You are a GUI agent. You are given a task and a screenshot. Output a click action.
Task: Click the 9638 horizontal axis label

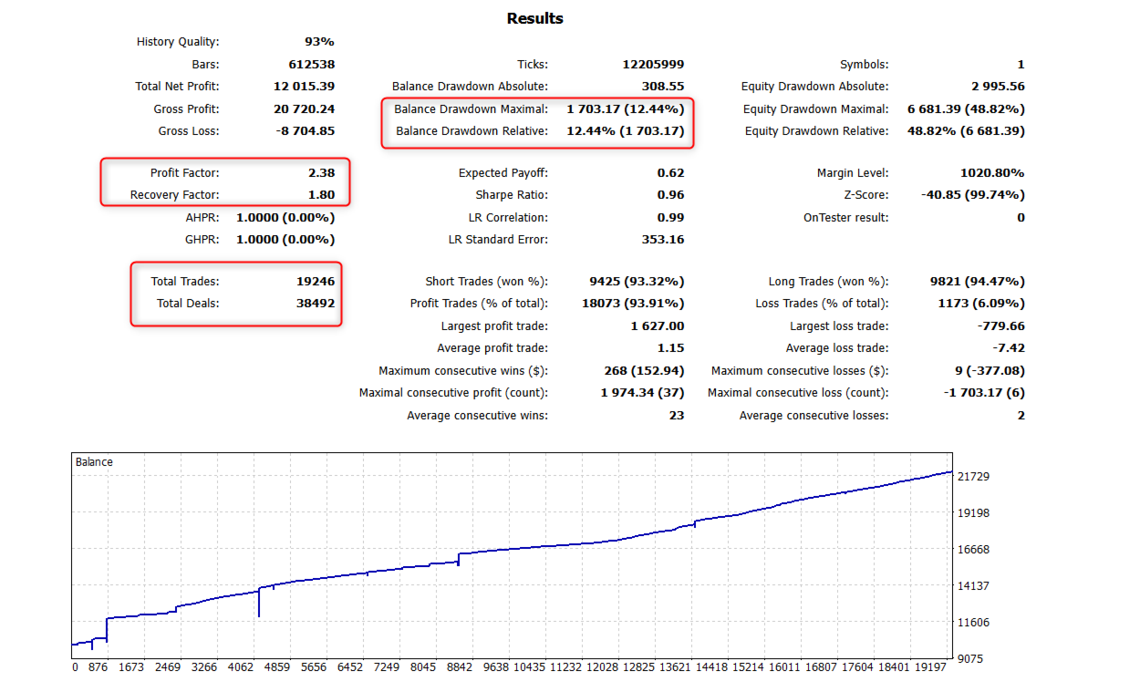pos(496,667)
